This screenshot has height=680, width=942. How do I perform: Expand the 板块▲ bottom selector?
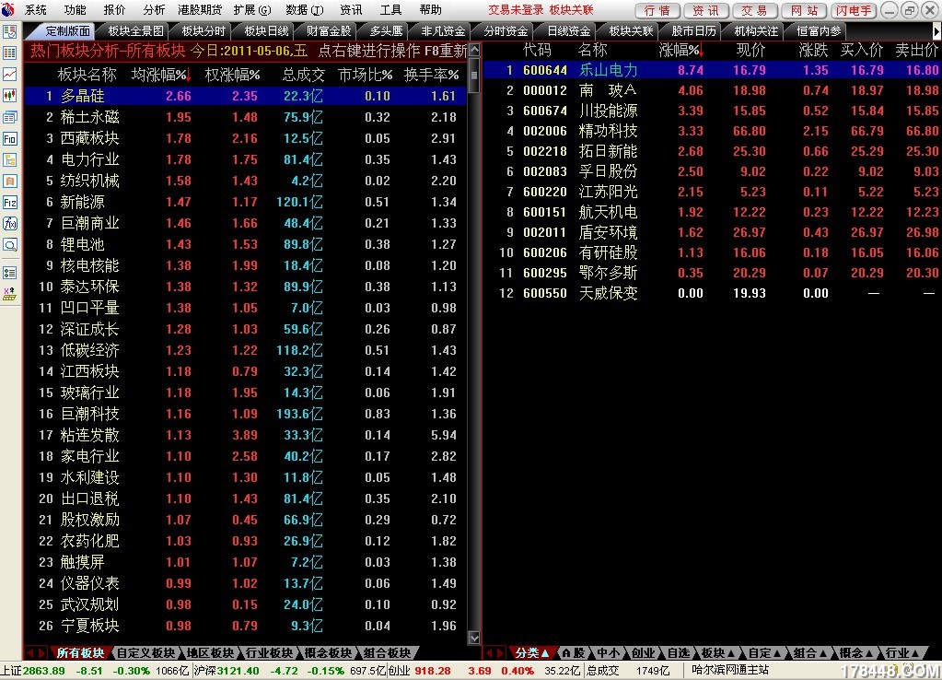click(717, 653)
